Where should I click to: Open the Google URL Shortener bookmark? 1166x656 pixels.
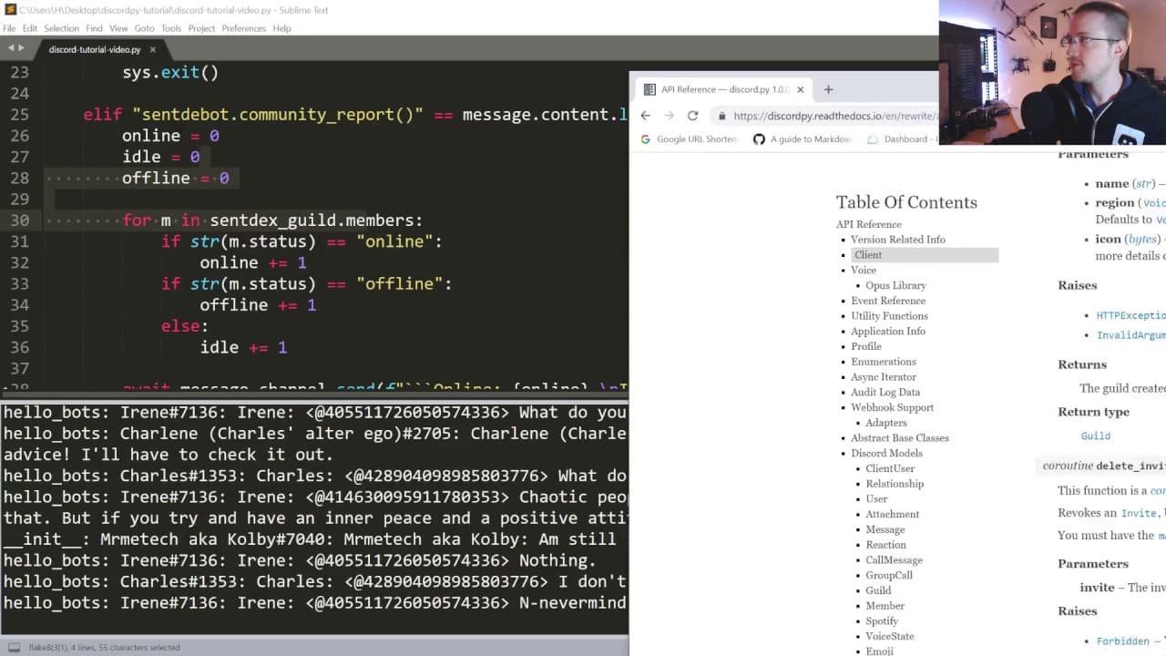[x=690, y=139]
